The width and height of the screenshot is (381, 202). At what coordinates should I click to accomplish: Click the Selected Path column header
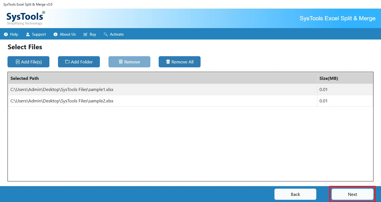click(x=25, y=78)
